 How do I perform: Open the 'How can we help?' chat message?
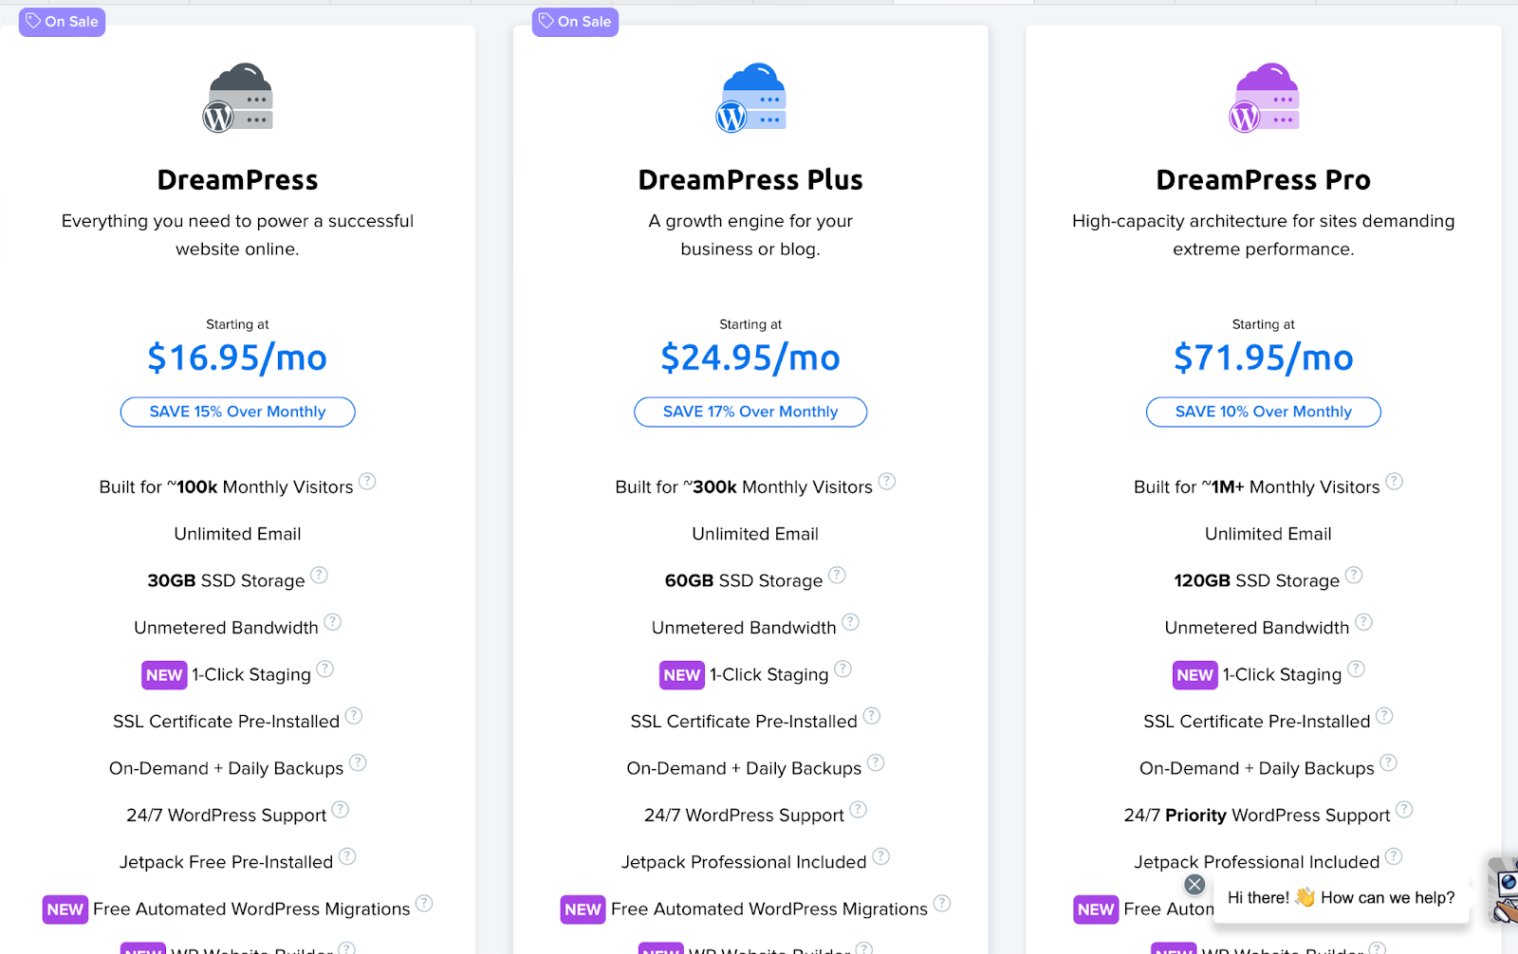click(1342, 897)
